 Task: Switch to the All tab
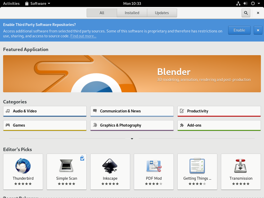[102, 13]
